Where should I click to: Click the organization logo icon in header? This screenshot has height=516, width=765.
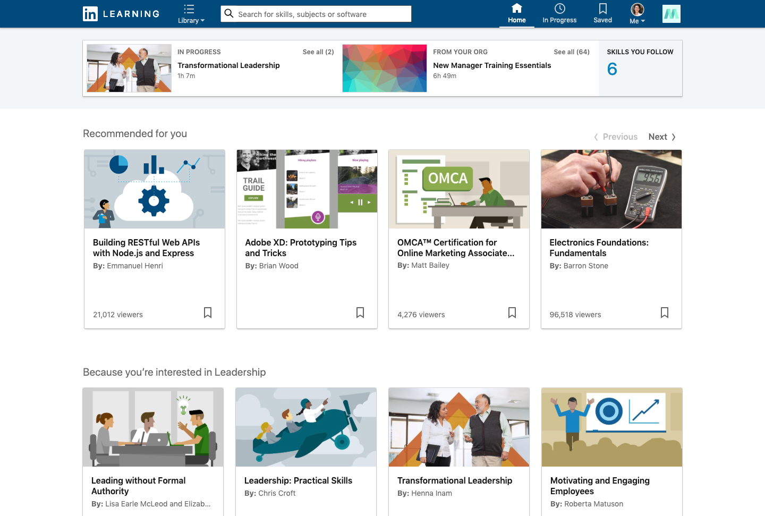tap(671, 14)
